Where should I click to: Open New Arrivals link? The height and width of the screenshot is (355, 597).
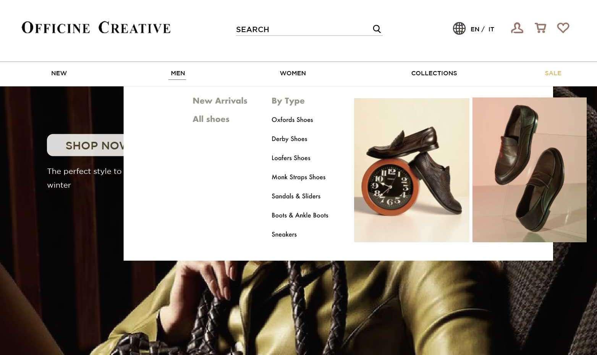coord(220,101)
